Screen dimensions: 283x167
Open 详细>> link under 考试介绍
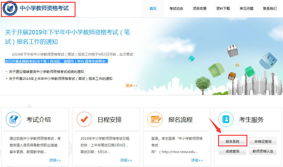[x=55, y=160]
